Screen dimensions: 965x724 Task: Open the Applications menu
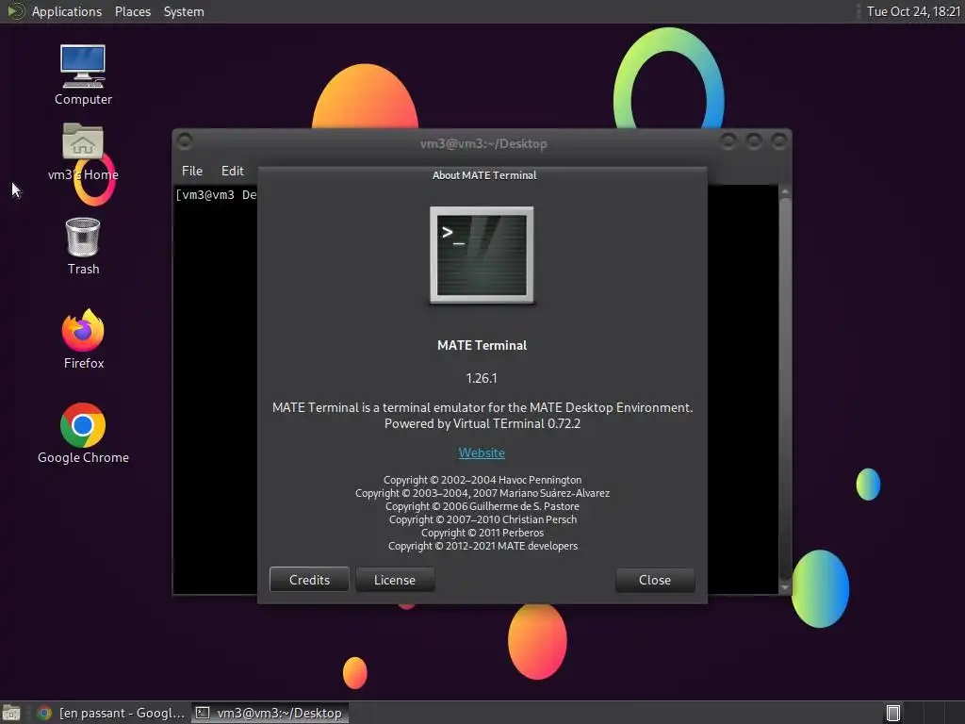click(x=67, y=11)
